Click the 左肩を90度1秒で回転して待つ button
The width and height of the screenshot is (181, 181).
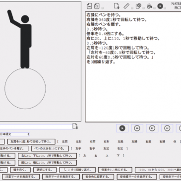tap(31, 142)
